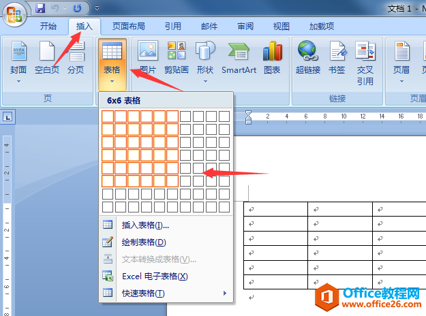
Task: Select the 插入 ribbon tab
Action: (85, 27)
